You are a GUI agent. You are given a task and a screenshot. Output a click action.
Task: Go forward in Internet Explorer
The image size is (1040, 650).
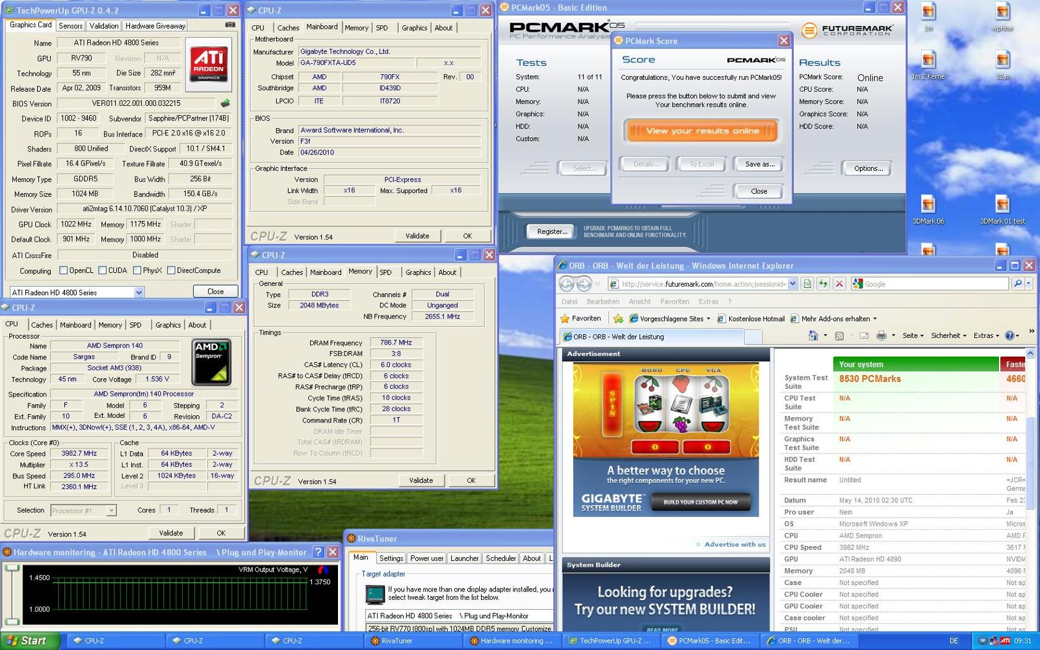pos(584,283)
